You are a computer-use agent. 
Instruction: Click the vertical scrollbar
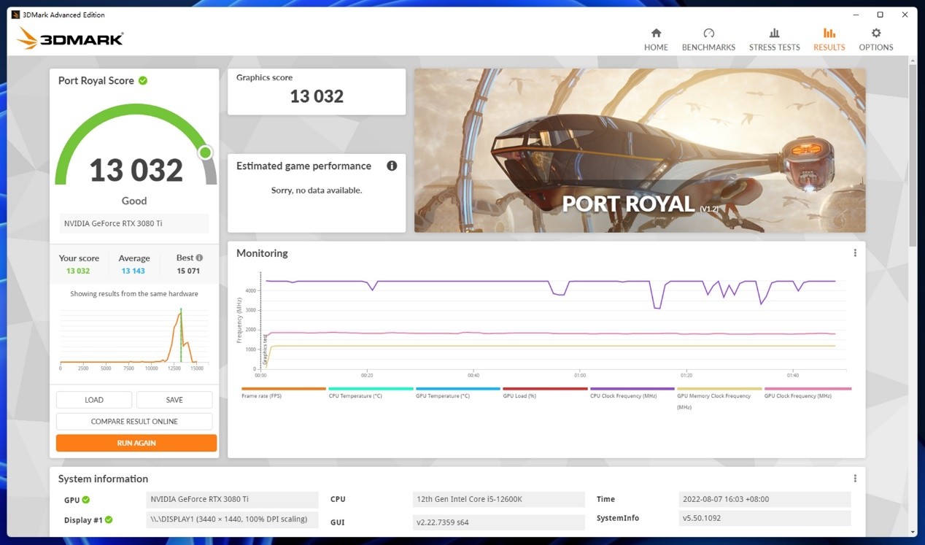point(913,155)
